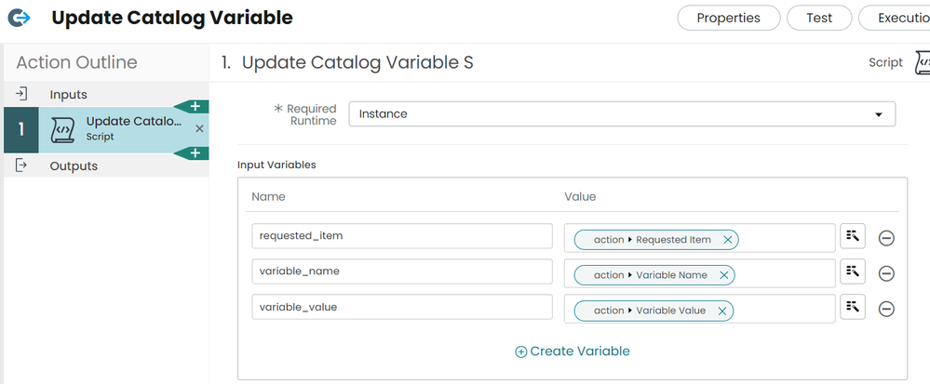Add step above Update Catalog script
Viewport: 930px width, 384px height.
click(x=195, y=107)
